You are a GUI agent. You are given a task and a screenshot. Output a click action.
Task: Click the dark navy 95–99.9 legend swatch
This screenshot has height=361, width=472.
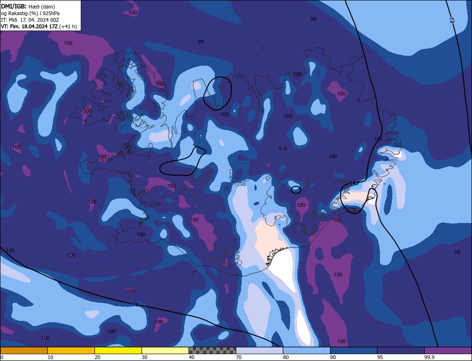pos(401,351)
